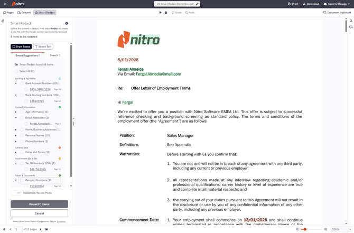This screenshot has height=233, width=354.
Task: Click the Nitro logo in the header
Action: [x=18, y=4]
